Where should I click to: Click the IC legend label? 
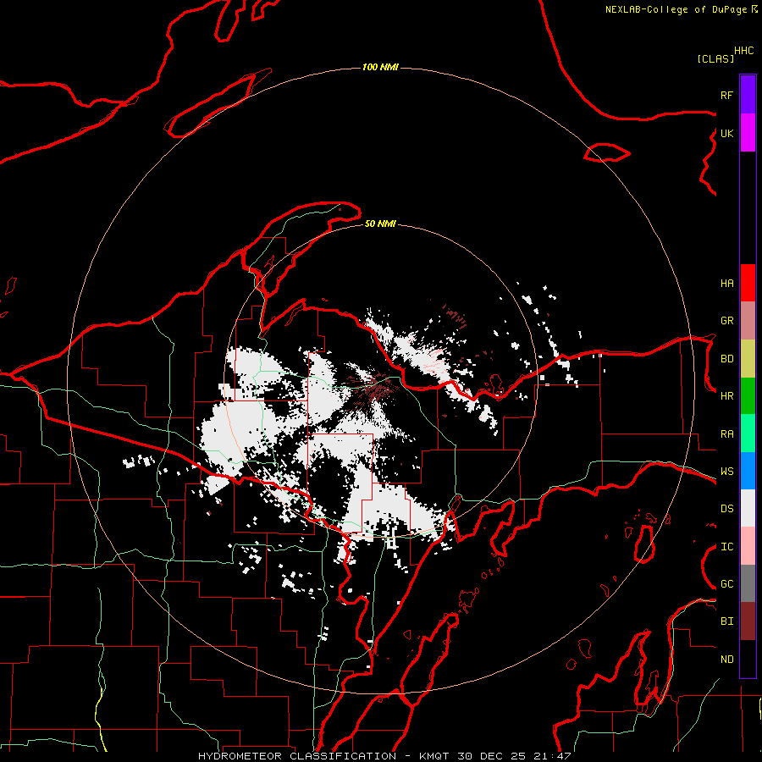pos(727,547)
